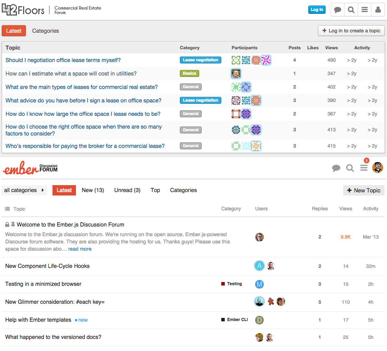The height and width of the screenshot is (351, 387).
Task: Click the Ember CLI category label
Action: point(234,319)
